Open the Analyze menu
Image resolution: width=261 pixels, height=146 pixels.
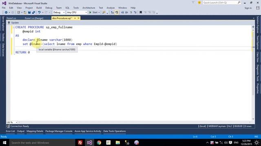point(111,8)
